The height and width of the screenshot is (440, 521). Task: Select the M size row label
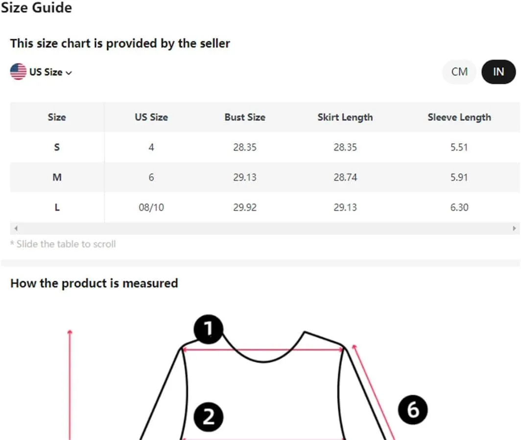click(x=57, y=177)
